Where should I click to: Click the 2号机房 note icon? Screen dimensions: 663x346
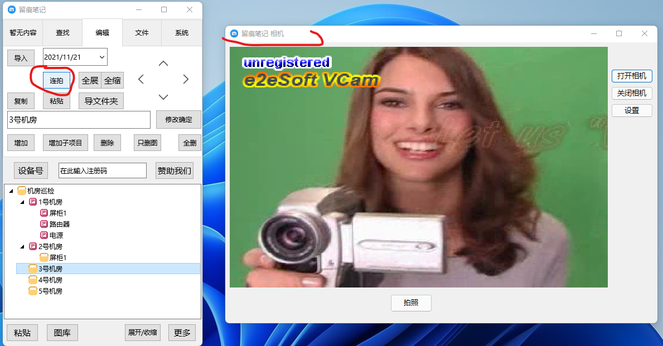(x=32, y=246)
